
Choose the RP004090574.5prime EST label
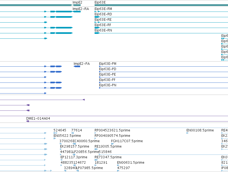(x=113, y=136)
